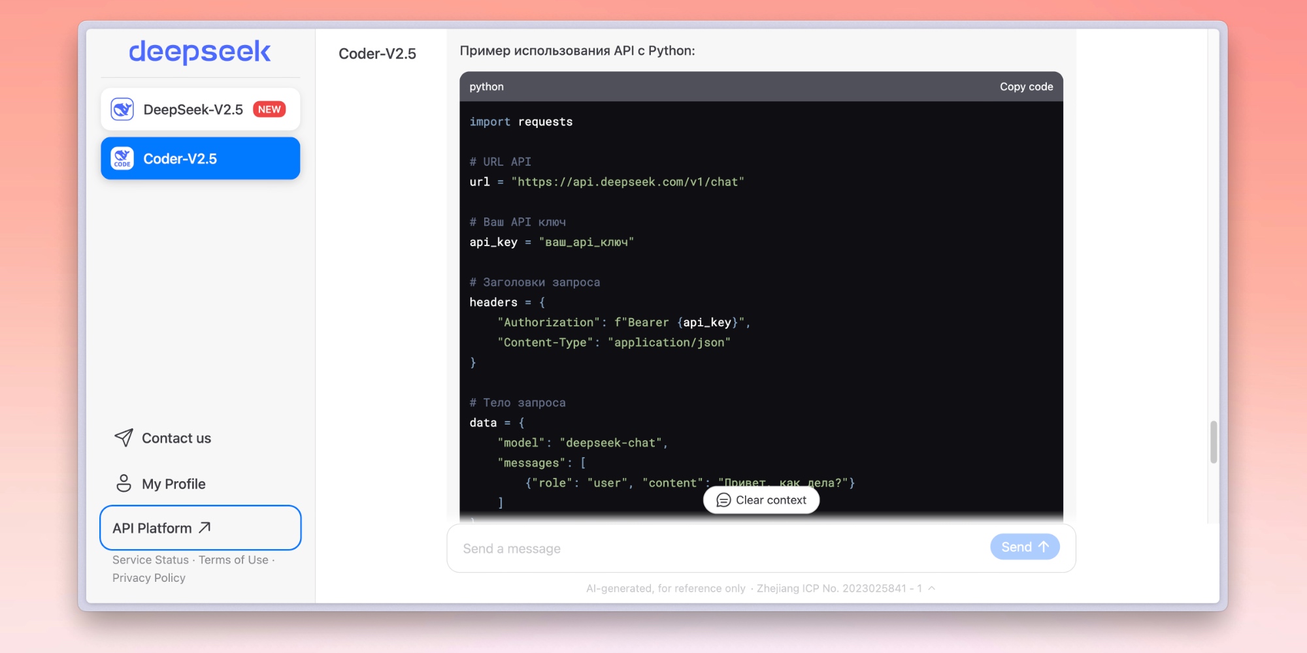
Task: Click the NEW badge on DeepSeek-V2.5
Action: [269, 109]
